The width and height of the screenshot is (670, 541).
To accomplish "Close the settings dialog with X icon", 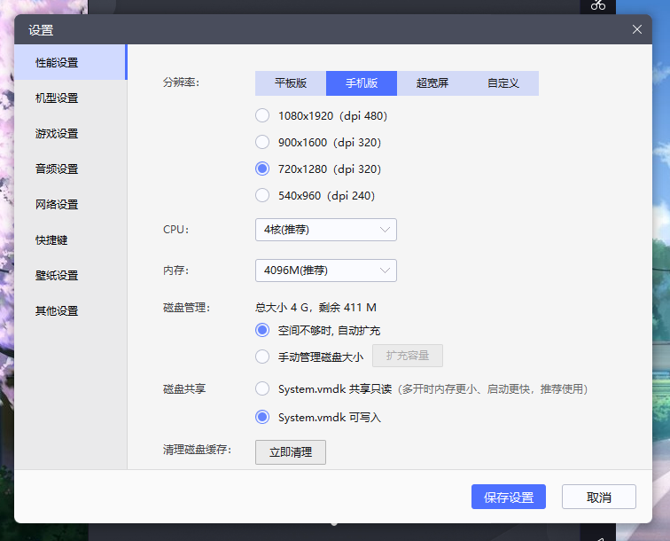I will tap(636, 29).
